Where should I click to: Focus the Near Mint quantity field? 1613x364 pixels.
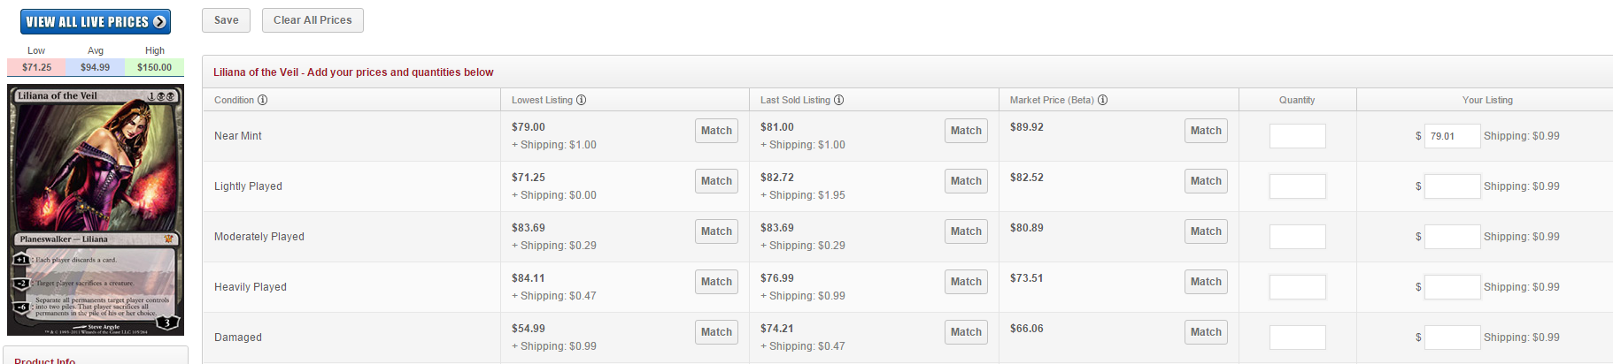click(1297, 136)
